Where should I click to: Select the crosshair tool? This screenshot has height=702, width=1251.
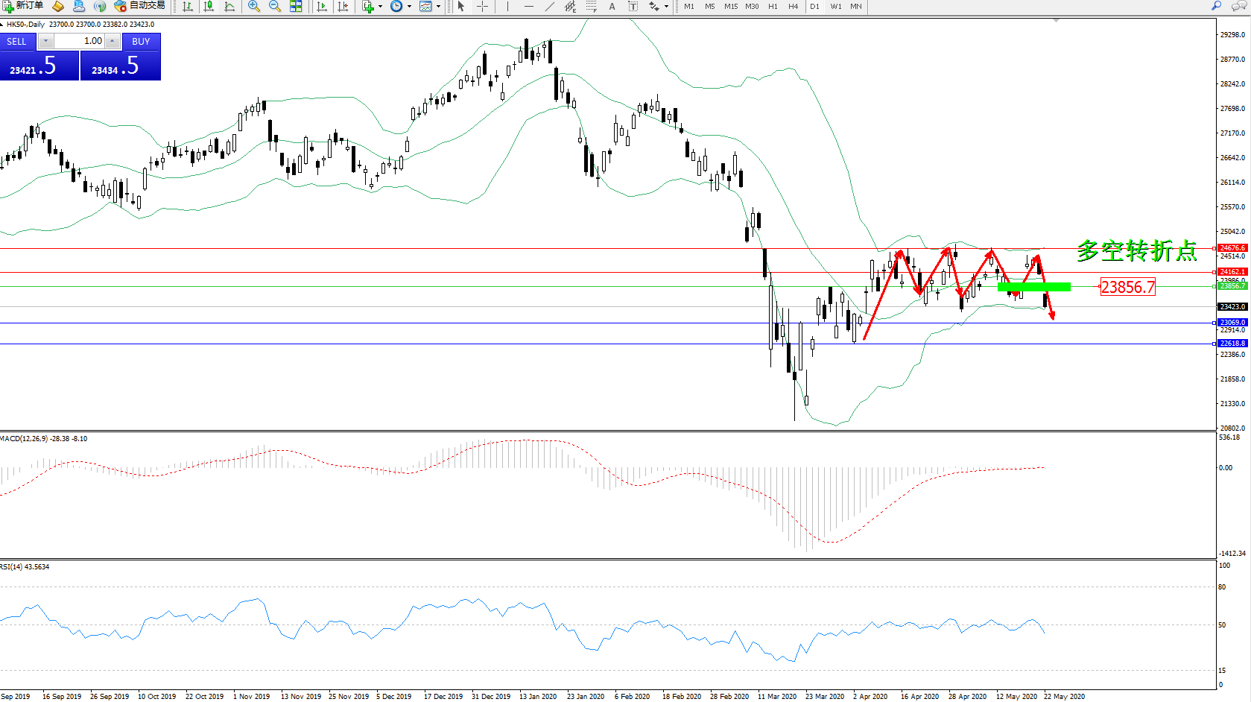tap(482, 6)
